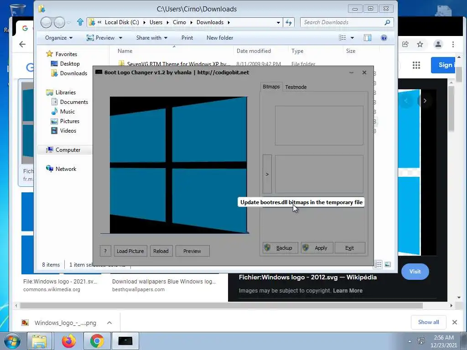This screenshot has height=350, width=467.
Task: Sort by Date modified column
Action: 254,51
